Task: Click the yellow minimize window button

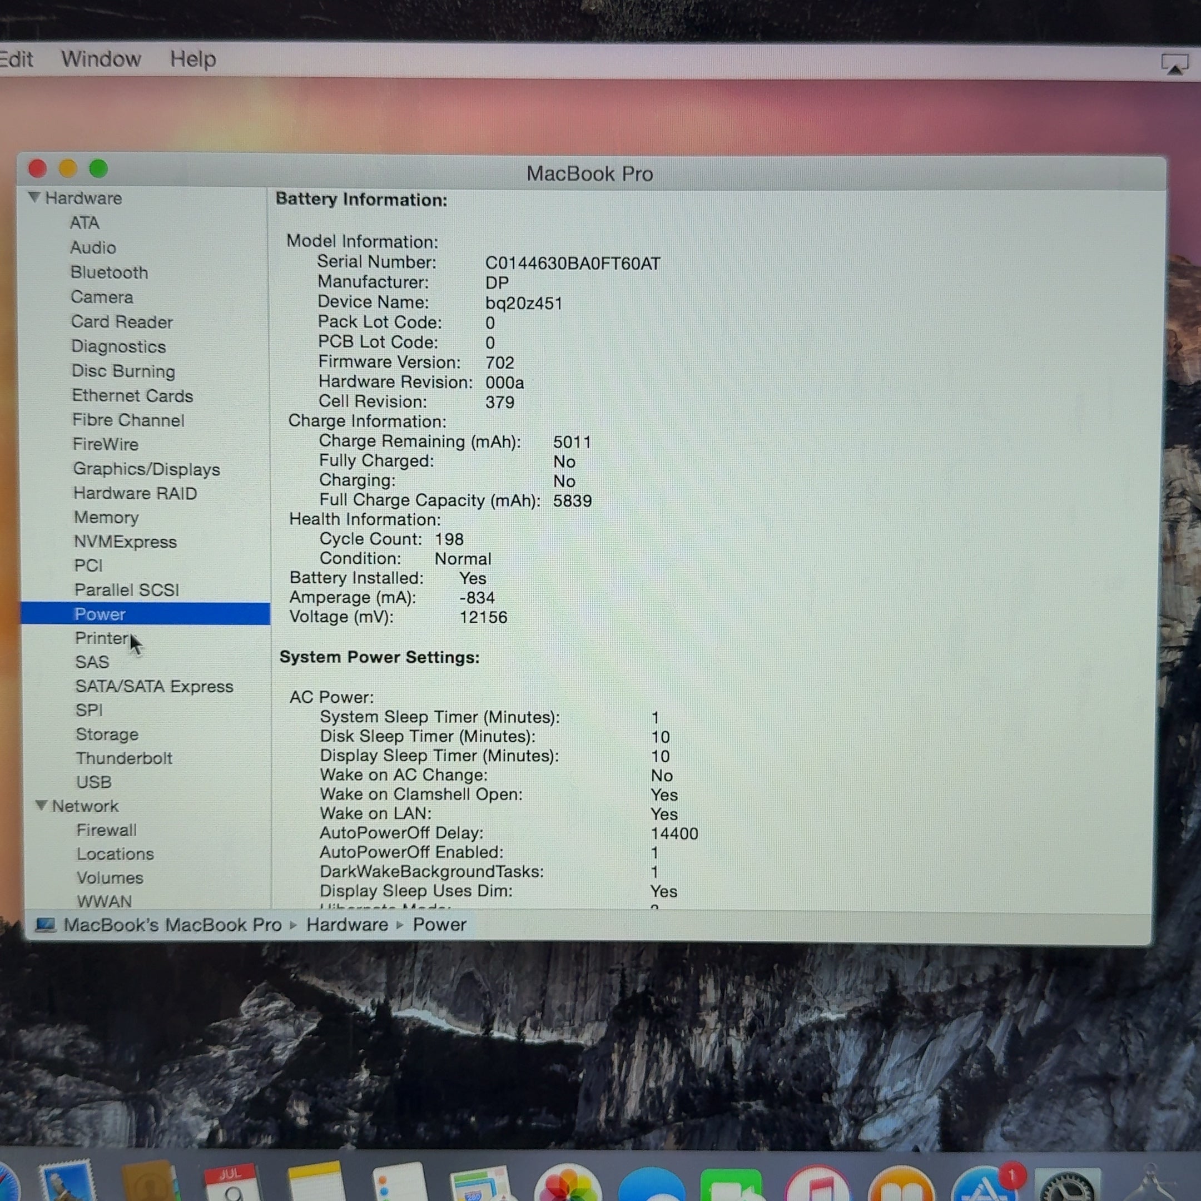Action: pyautogui.click(x=68, y=168)
